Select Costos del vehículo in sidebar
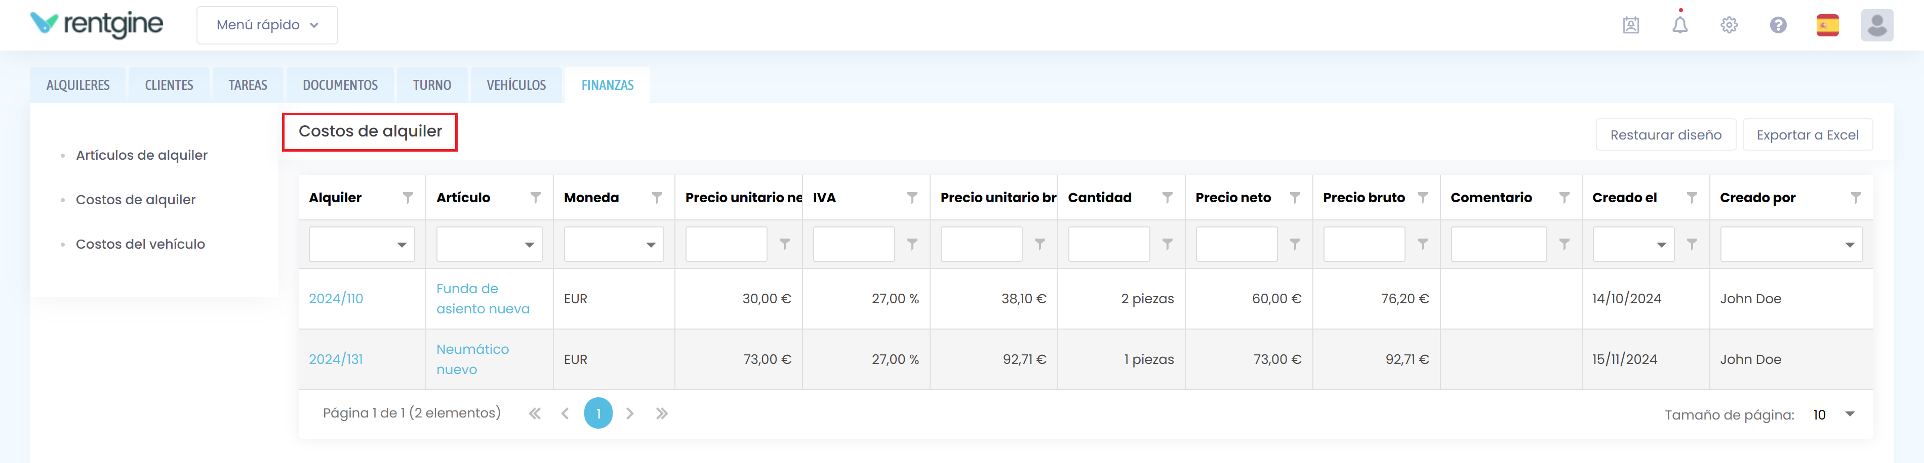This screenshot has height=463, width=1924. coord(140,245)
